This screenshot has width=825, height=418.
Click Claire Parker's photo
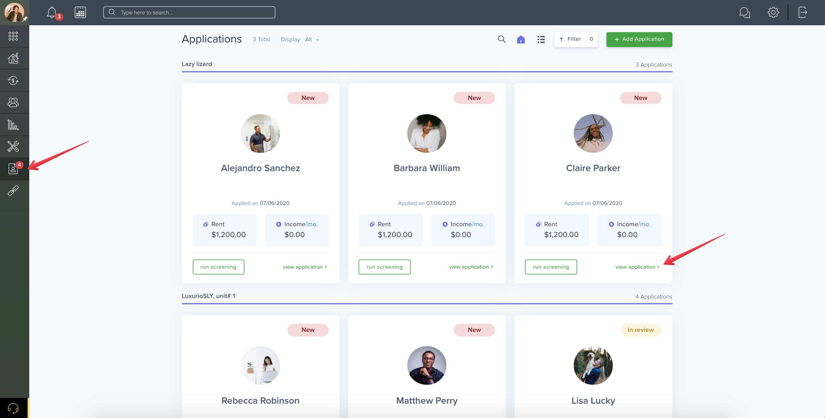coord(593,133)
